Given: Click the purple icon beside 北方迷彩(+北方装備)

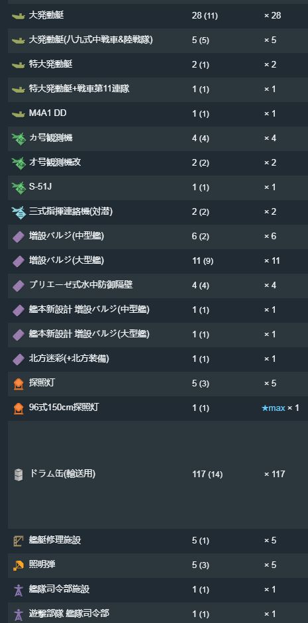Looking at the screenshot, I should [x=19, y=359].
